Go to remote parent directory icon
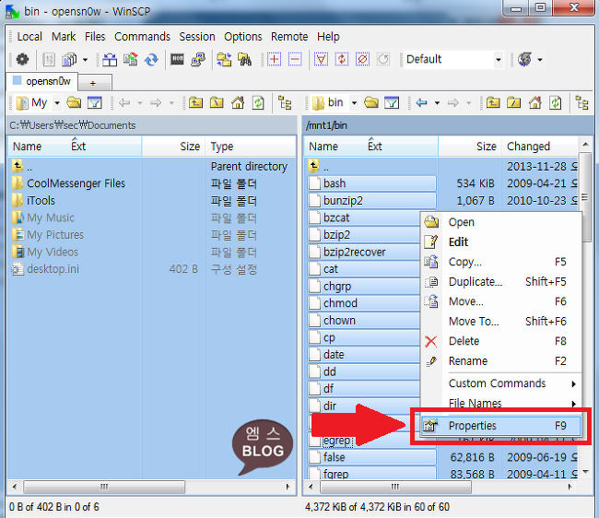Image resolution: width=599 pixels, height=518 pixels. [x=493, y=102]
